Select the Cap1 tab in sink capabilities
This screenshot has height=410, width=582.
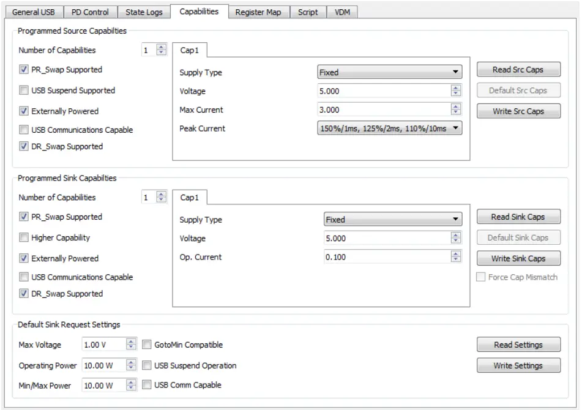[x=190, y=198]
